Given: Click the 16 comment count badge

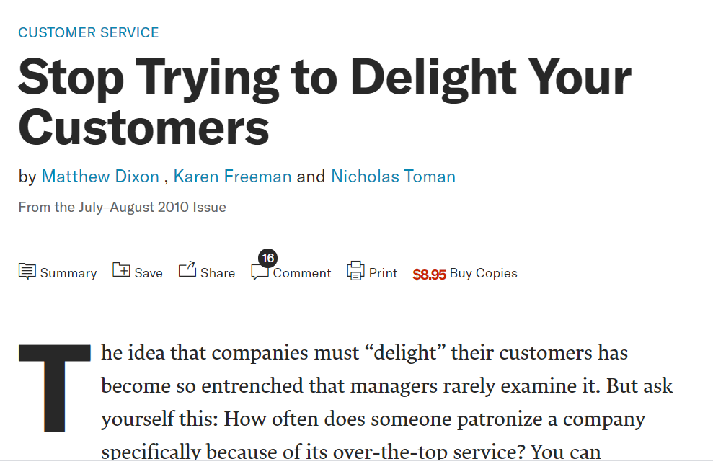Looking at the screenshot, I should coord(268,258).
